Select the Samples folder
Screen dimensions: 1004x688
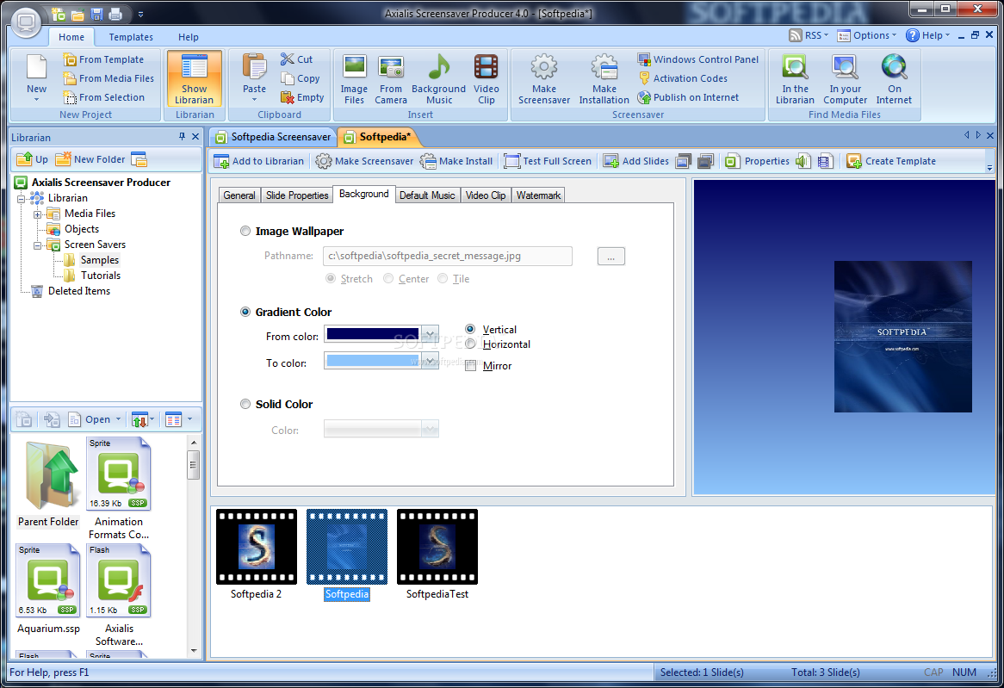(99, 260)
